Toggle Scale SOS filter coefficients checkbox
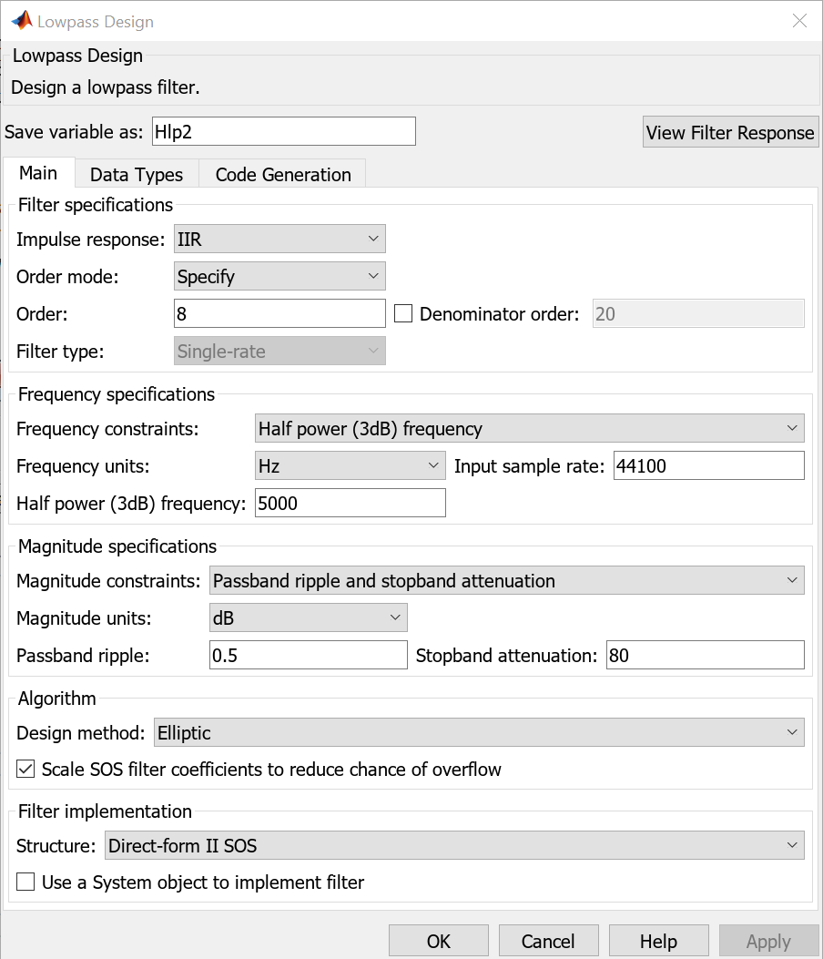The height and width of the screenshot is (959, 823). point(26,770)
